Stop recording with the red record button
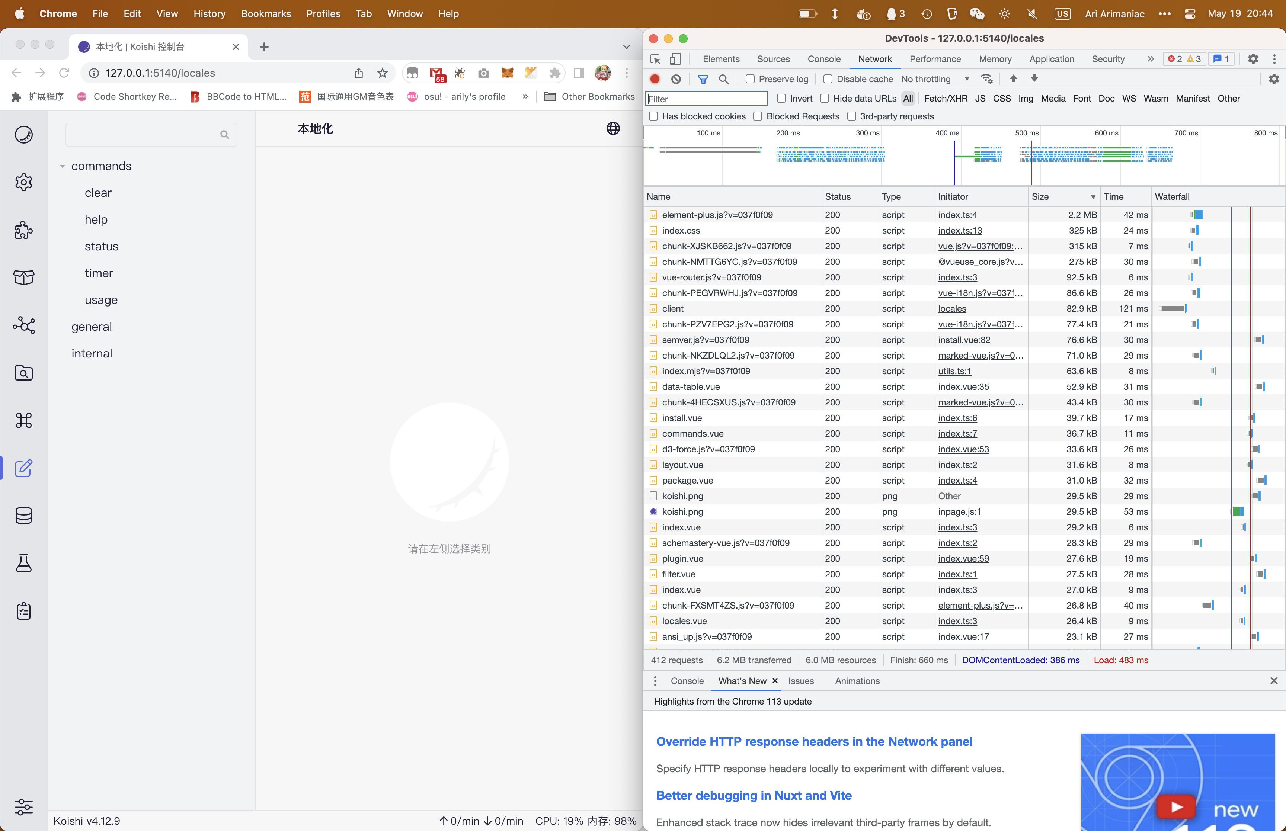Screen dimensions: 1286x831 (655, 79)
